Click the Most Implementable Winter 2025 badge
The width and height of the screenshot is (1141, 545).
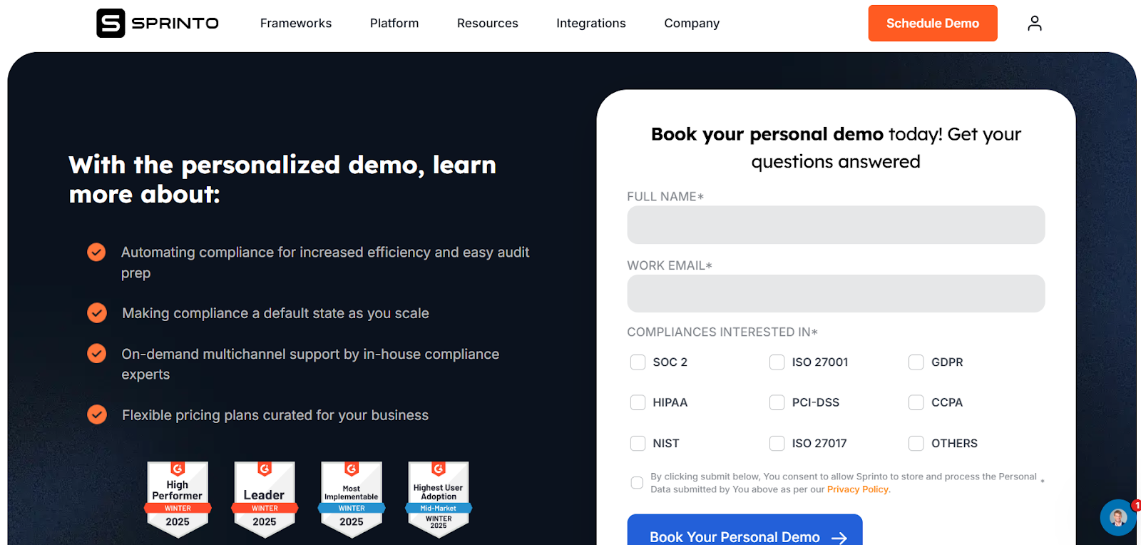352,499
